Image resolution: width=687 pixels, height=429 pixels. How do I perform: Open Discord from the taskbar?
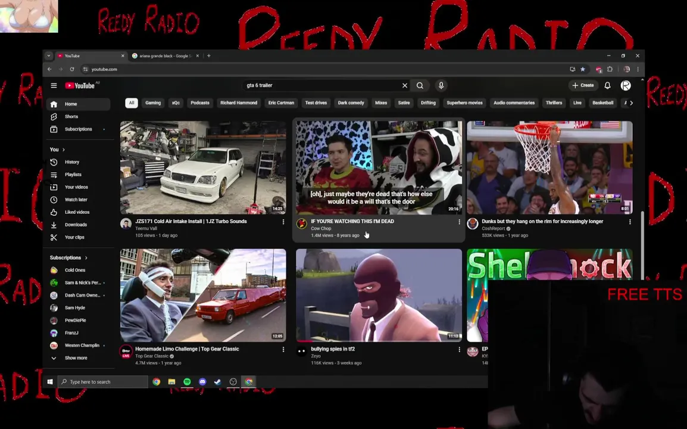pos(202,381)
